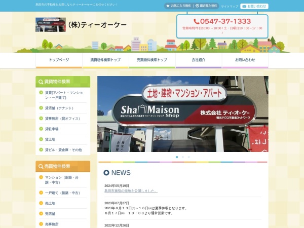Click the envelope icon in お問い合わせ button
The height and width of the screenshot is (228, 304).
pyautogui.click(x=244, y=7)
